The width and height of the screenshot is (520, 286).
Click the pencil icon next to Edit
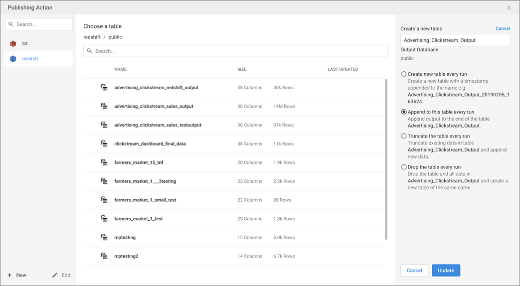(55, 275)
